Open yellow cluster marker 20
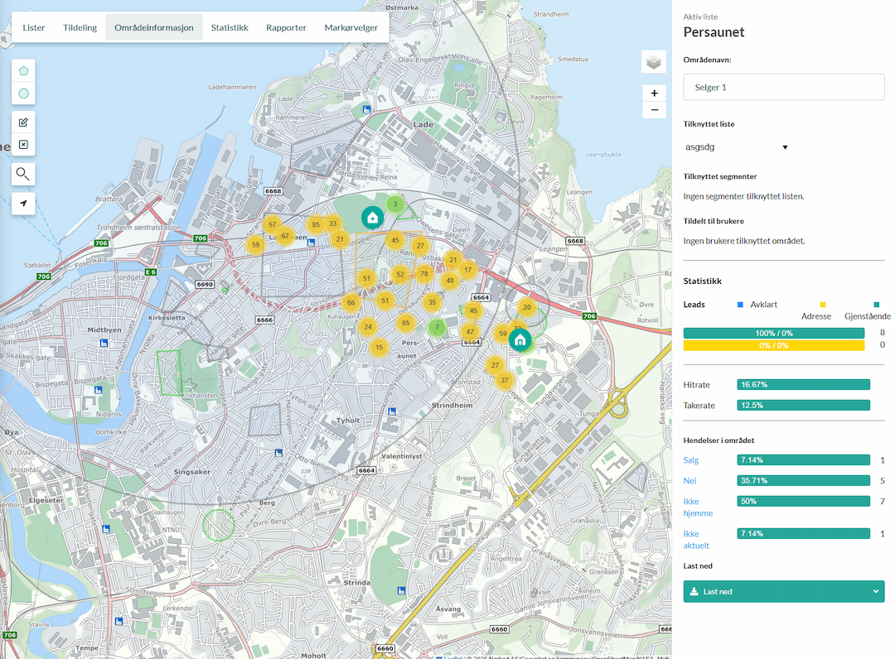The height and width of the screenshot is (659, 895). point(527,306)
